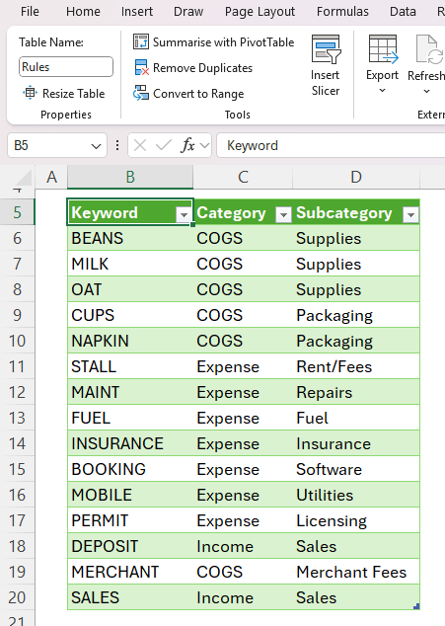
Task: Switch to the Insert tab
Action: click(137, 11)
